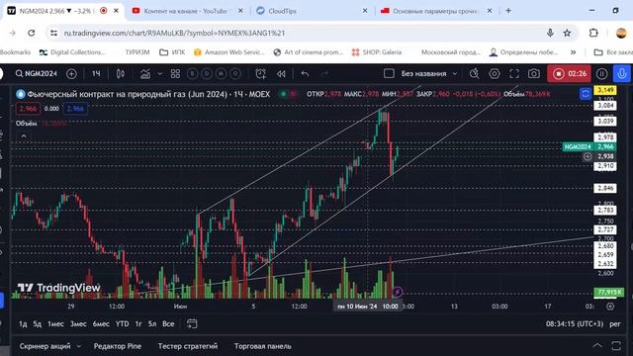This screenshot has width=633, height=356.
Task: Take a chart snapshot with camera icon
Action: [534, 73]
